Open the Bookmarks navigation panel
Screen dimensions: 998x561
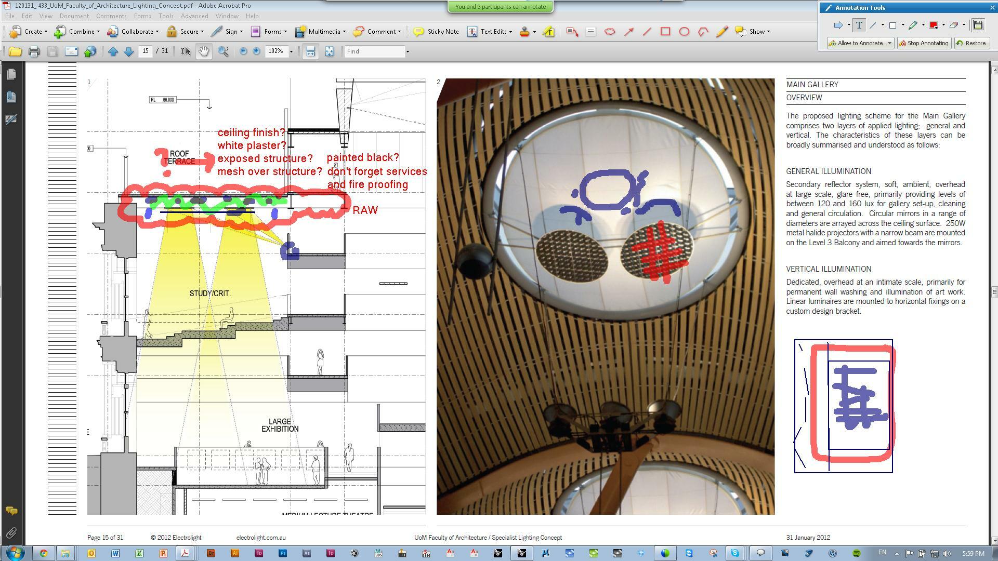[11, 97]
